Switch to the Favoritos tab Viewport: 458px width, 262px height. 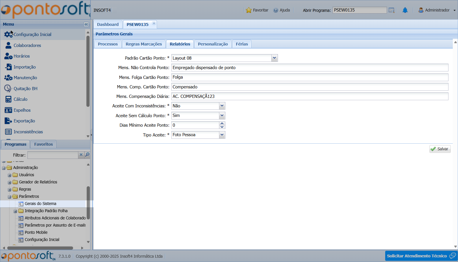tap(43, 144)
